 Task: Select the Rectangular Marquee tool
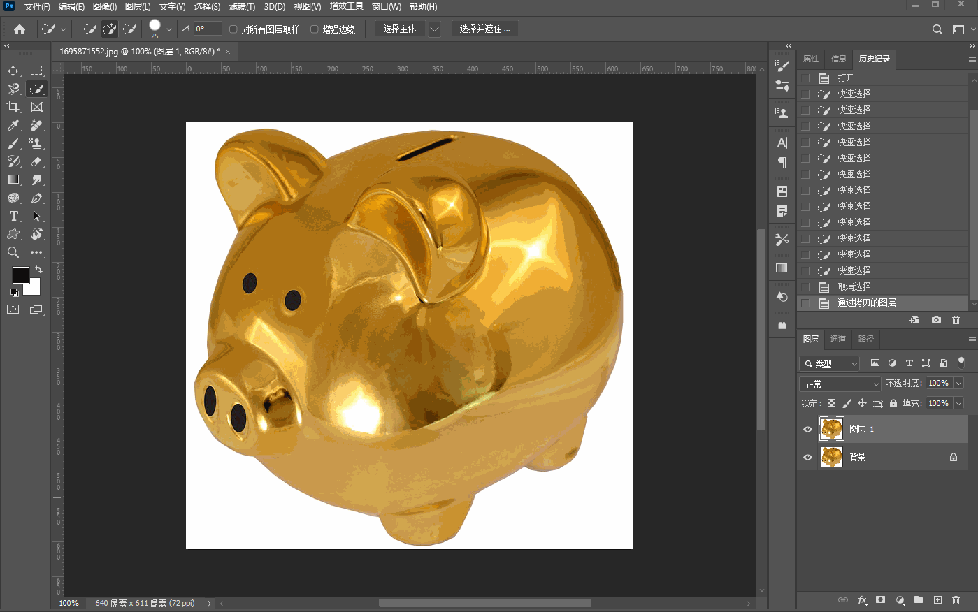coord(36,71)
